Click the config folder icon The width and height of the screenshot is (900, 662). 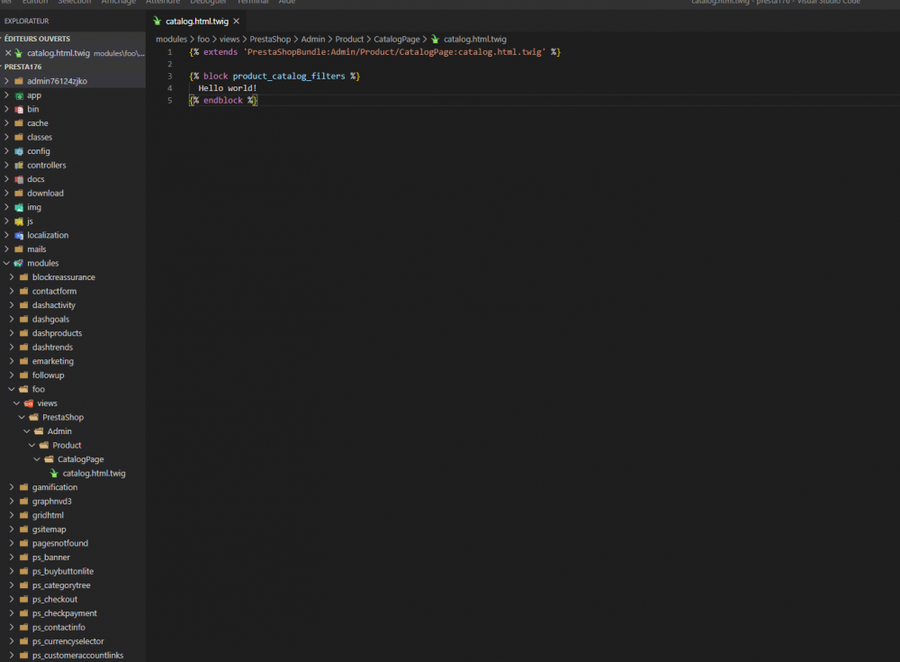coord(19,150)
